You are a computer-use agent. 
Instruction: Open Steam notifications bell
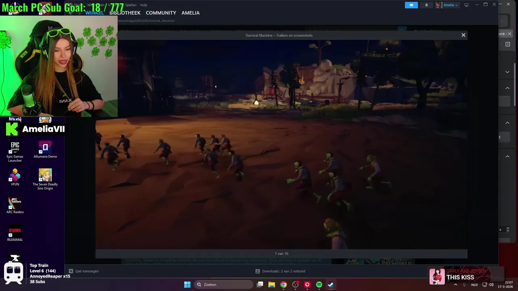point(426,5)
